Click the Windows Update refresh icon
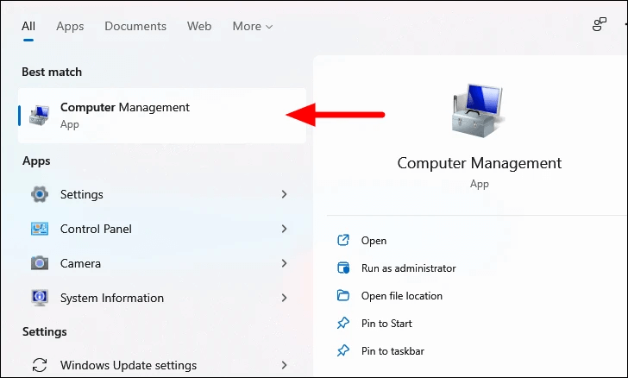Viewport: 628px width, 378px height. [x=40, y=365]
